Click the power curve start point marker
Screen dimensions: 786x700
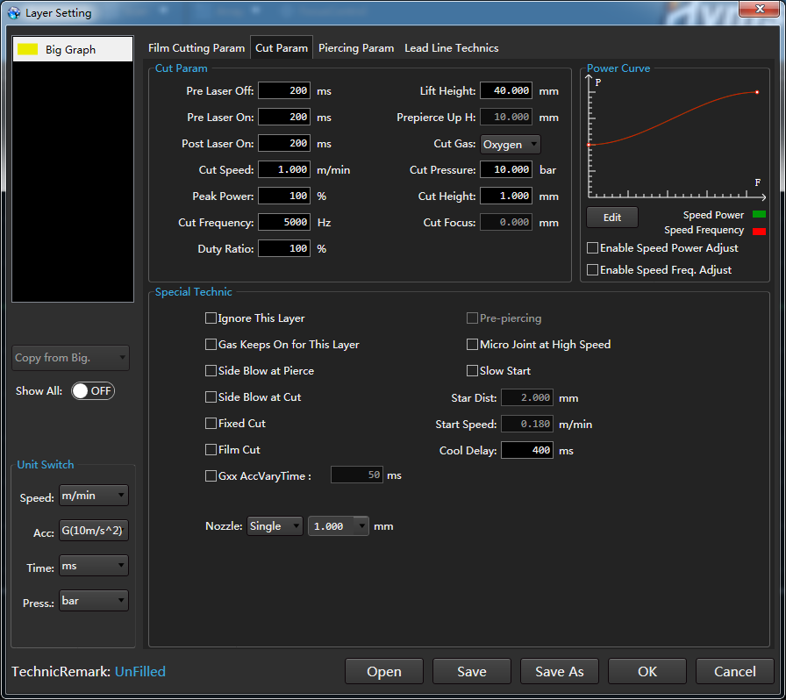coord(589,145)
